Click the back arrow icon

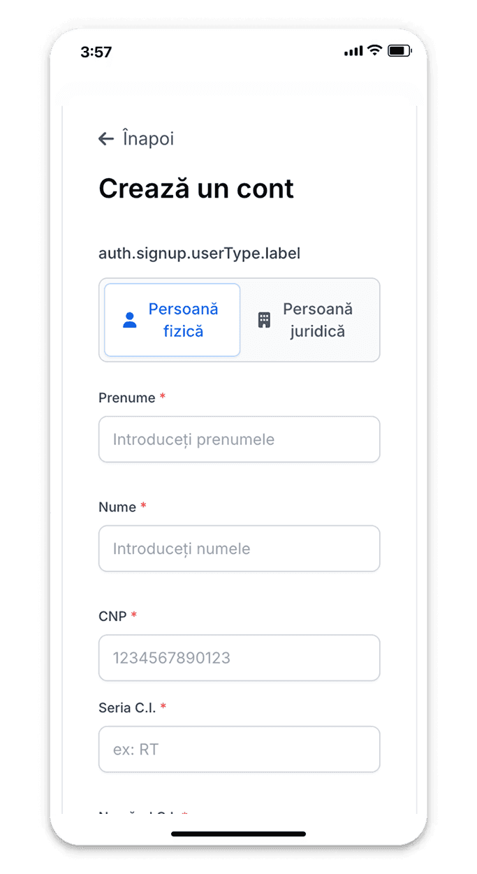pos(106,139)
